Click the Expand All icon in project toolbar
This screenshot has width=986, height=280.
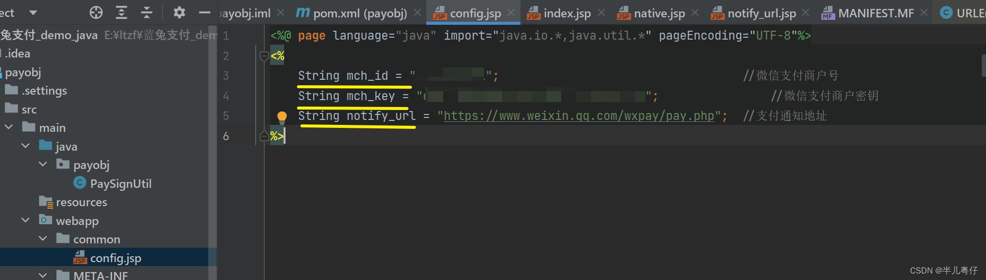pos(121,12)
